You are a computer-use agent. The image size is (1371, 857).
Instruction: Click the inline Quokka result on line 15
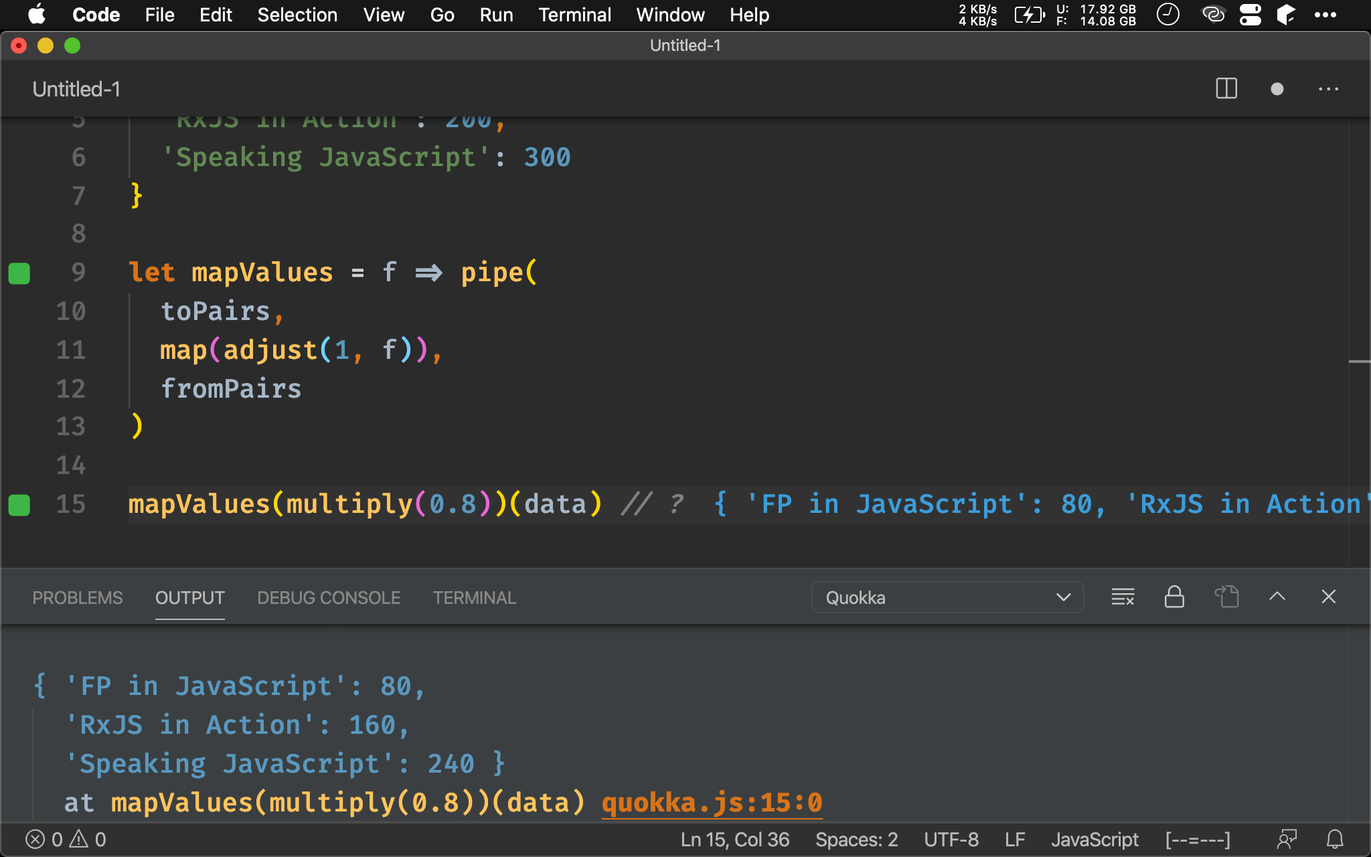coord(1041,503)
